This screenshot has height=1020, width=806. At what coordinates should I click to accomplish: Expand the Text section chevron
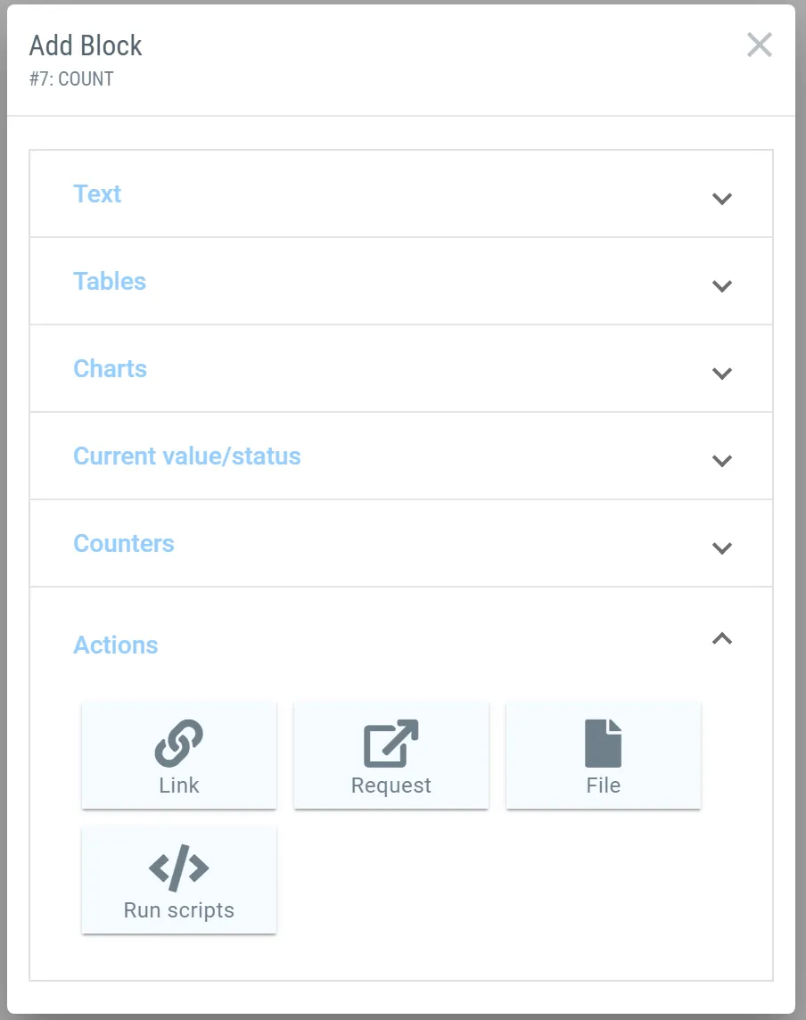pos(722,199)
